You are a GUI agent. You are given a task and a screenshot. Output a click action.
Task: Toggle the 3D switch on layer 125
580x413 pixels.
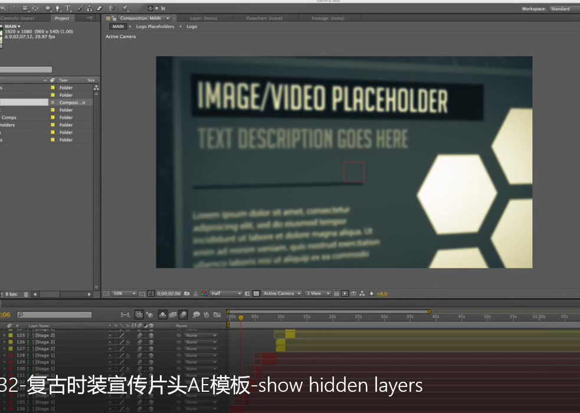[x=151, y=335]
